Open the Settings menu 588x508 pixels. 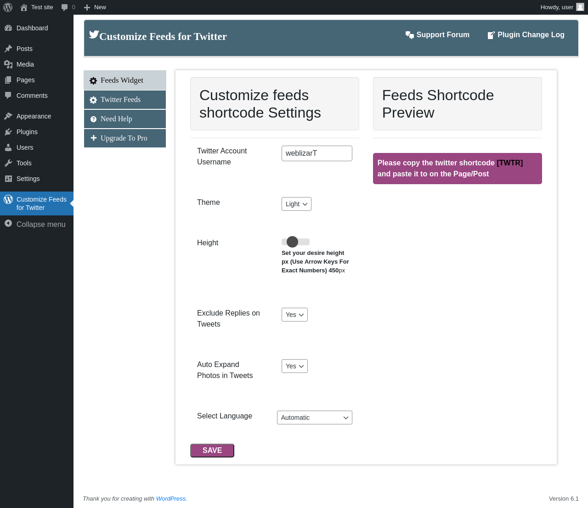coord(37,179)
